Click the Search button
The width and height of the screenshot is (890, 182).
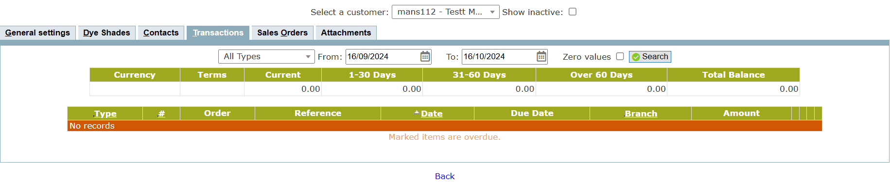coord(650,57)
